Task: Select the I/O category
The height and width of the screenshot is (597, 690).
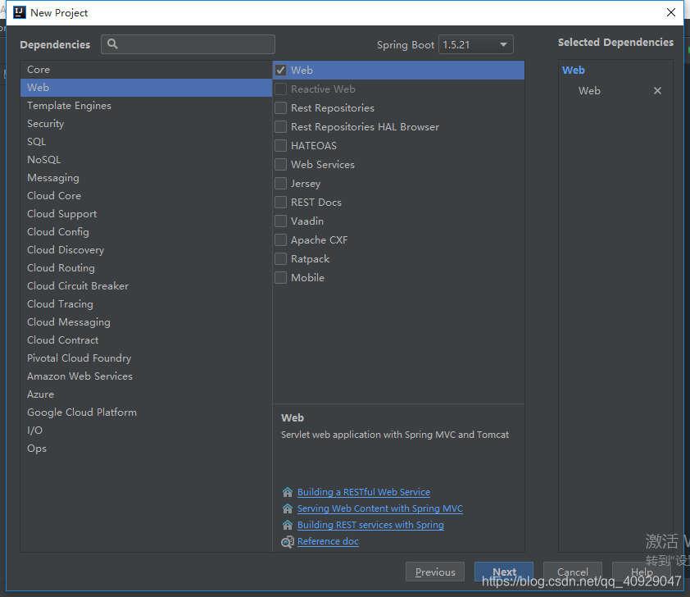Action: tap(146, 431)
